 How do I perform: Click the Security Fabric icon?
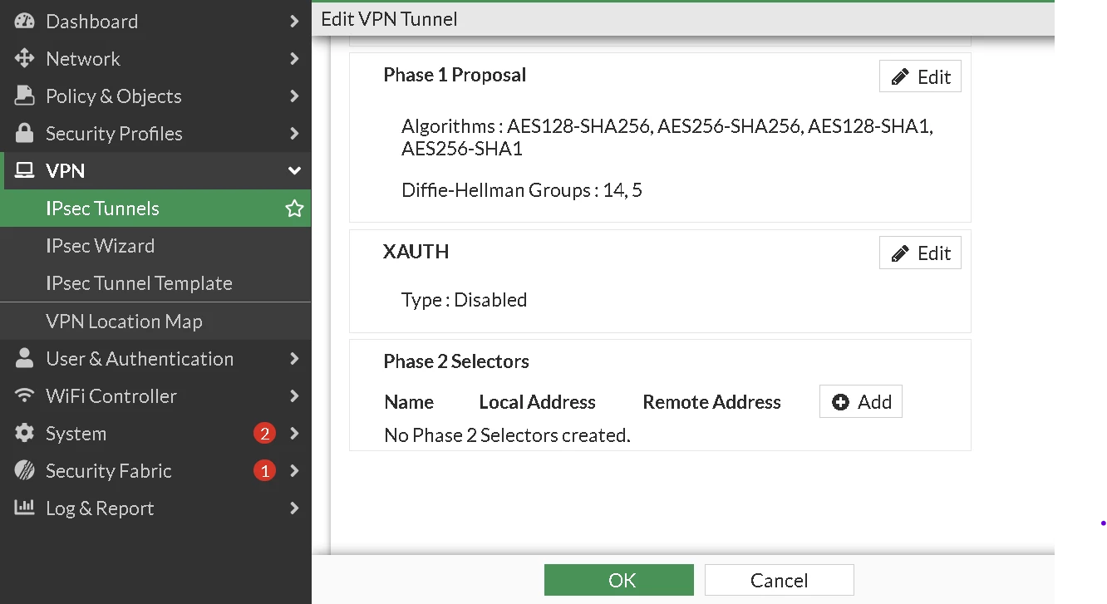(x=25, y=471)
